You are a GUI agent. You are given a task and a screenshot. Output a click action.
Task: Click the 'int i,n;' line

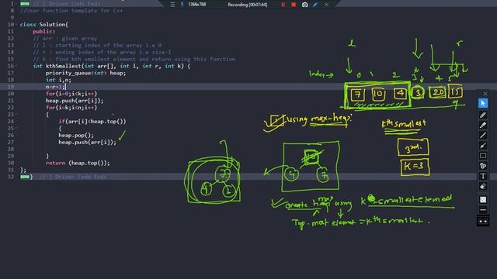pos(58,80)
